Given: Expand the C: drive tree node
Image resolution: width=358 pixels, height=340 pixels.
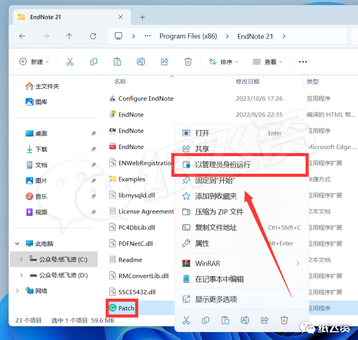Looking at the screenshot, I should click(x=21, y=260).
